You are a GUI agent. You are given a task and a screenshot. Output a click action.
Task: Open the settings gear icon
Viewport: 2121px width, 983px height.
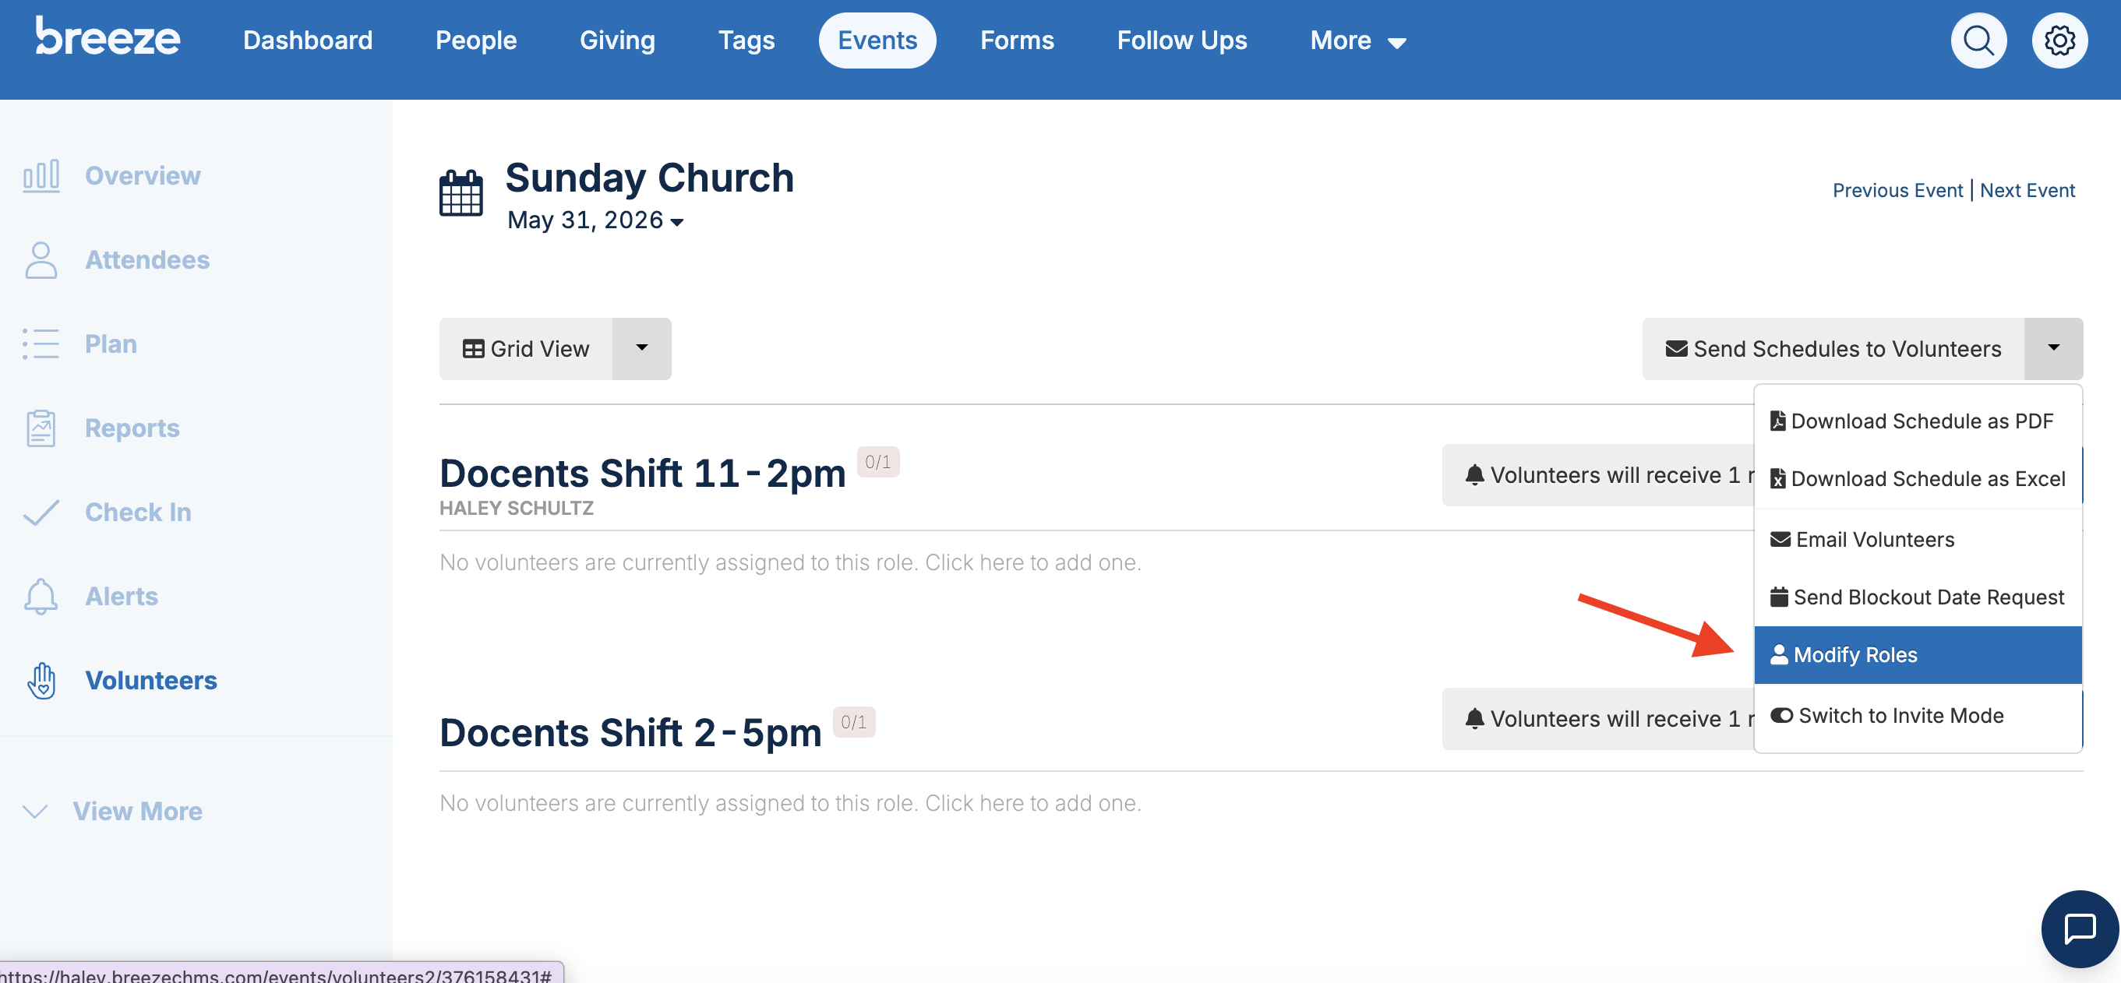[x=2059, y=41]
